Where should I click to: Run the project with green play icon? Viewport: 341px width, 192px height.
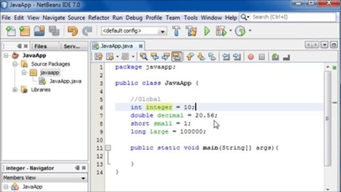pyautogui.click(x=207, y=31)
